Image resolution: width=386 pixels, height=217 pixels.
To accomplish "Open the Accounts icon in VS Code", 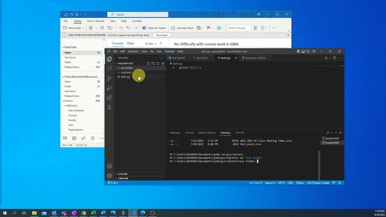I will pos(109,166).
